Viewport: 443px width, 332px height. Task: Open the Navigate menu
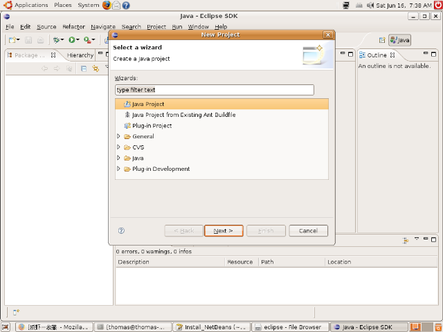[x=103, y=27]
